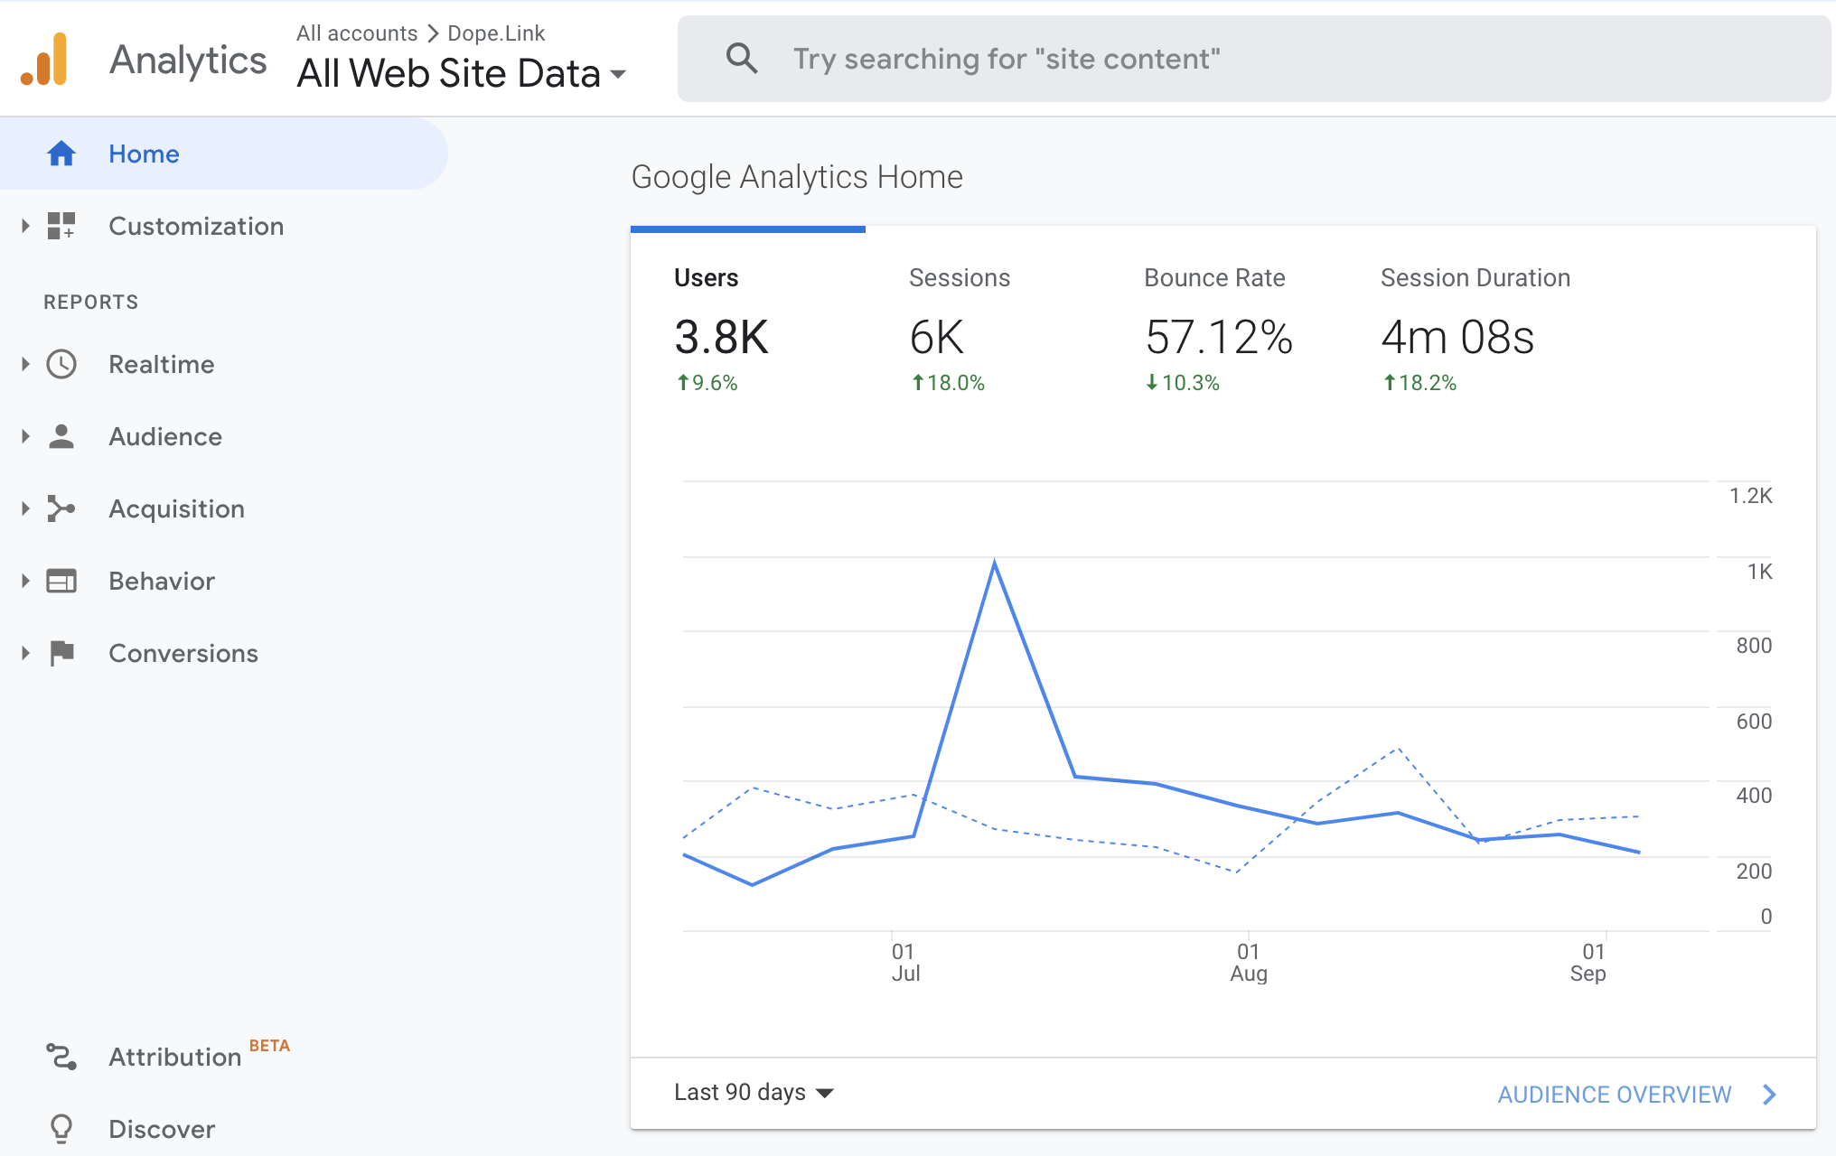Click the All accounts breadcrumb link
Screen dimensions: 1836x1156
tap(357, 33)
